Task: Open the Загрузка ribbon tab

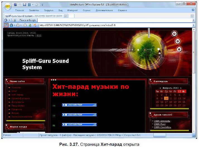Action: (x=48, y=10)
